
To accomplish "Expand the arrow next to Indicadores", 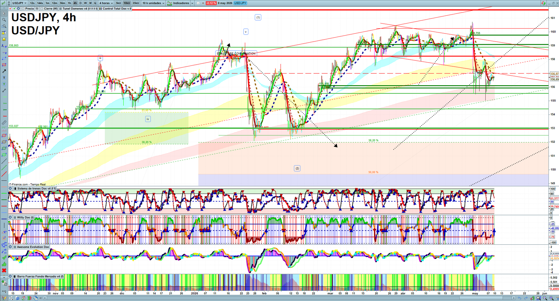I will tap(192, 3).
